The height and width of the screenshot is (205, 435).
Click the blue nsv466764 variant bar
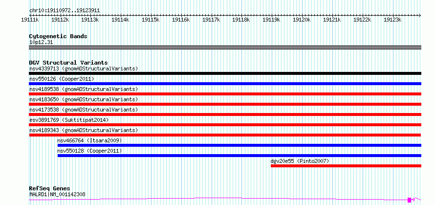239,145
